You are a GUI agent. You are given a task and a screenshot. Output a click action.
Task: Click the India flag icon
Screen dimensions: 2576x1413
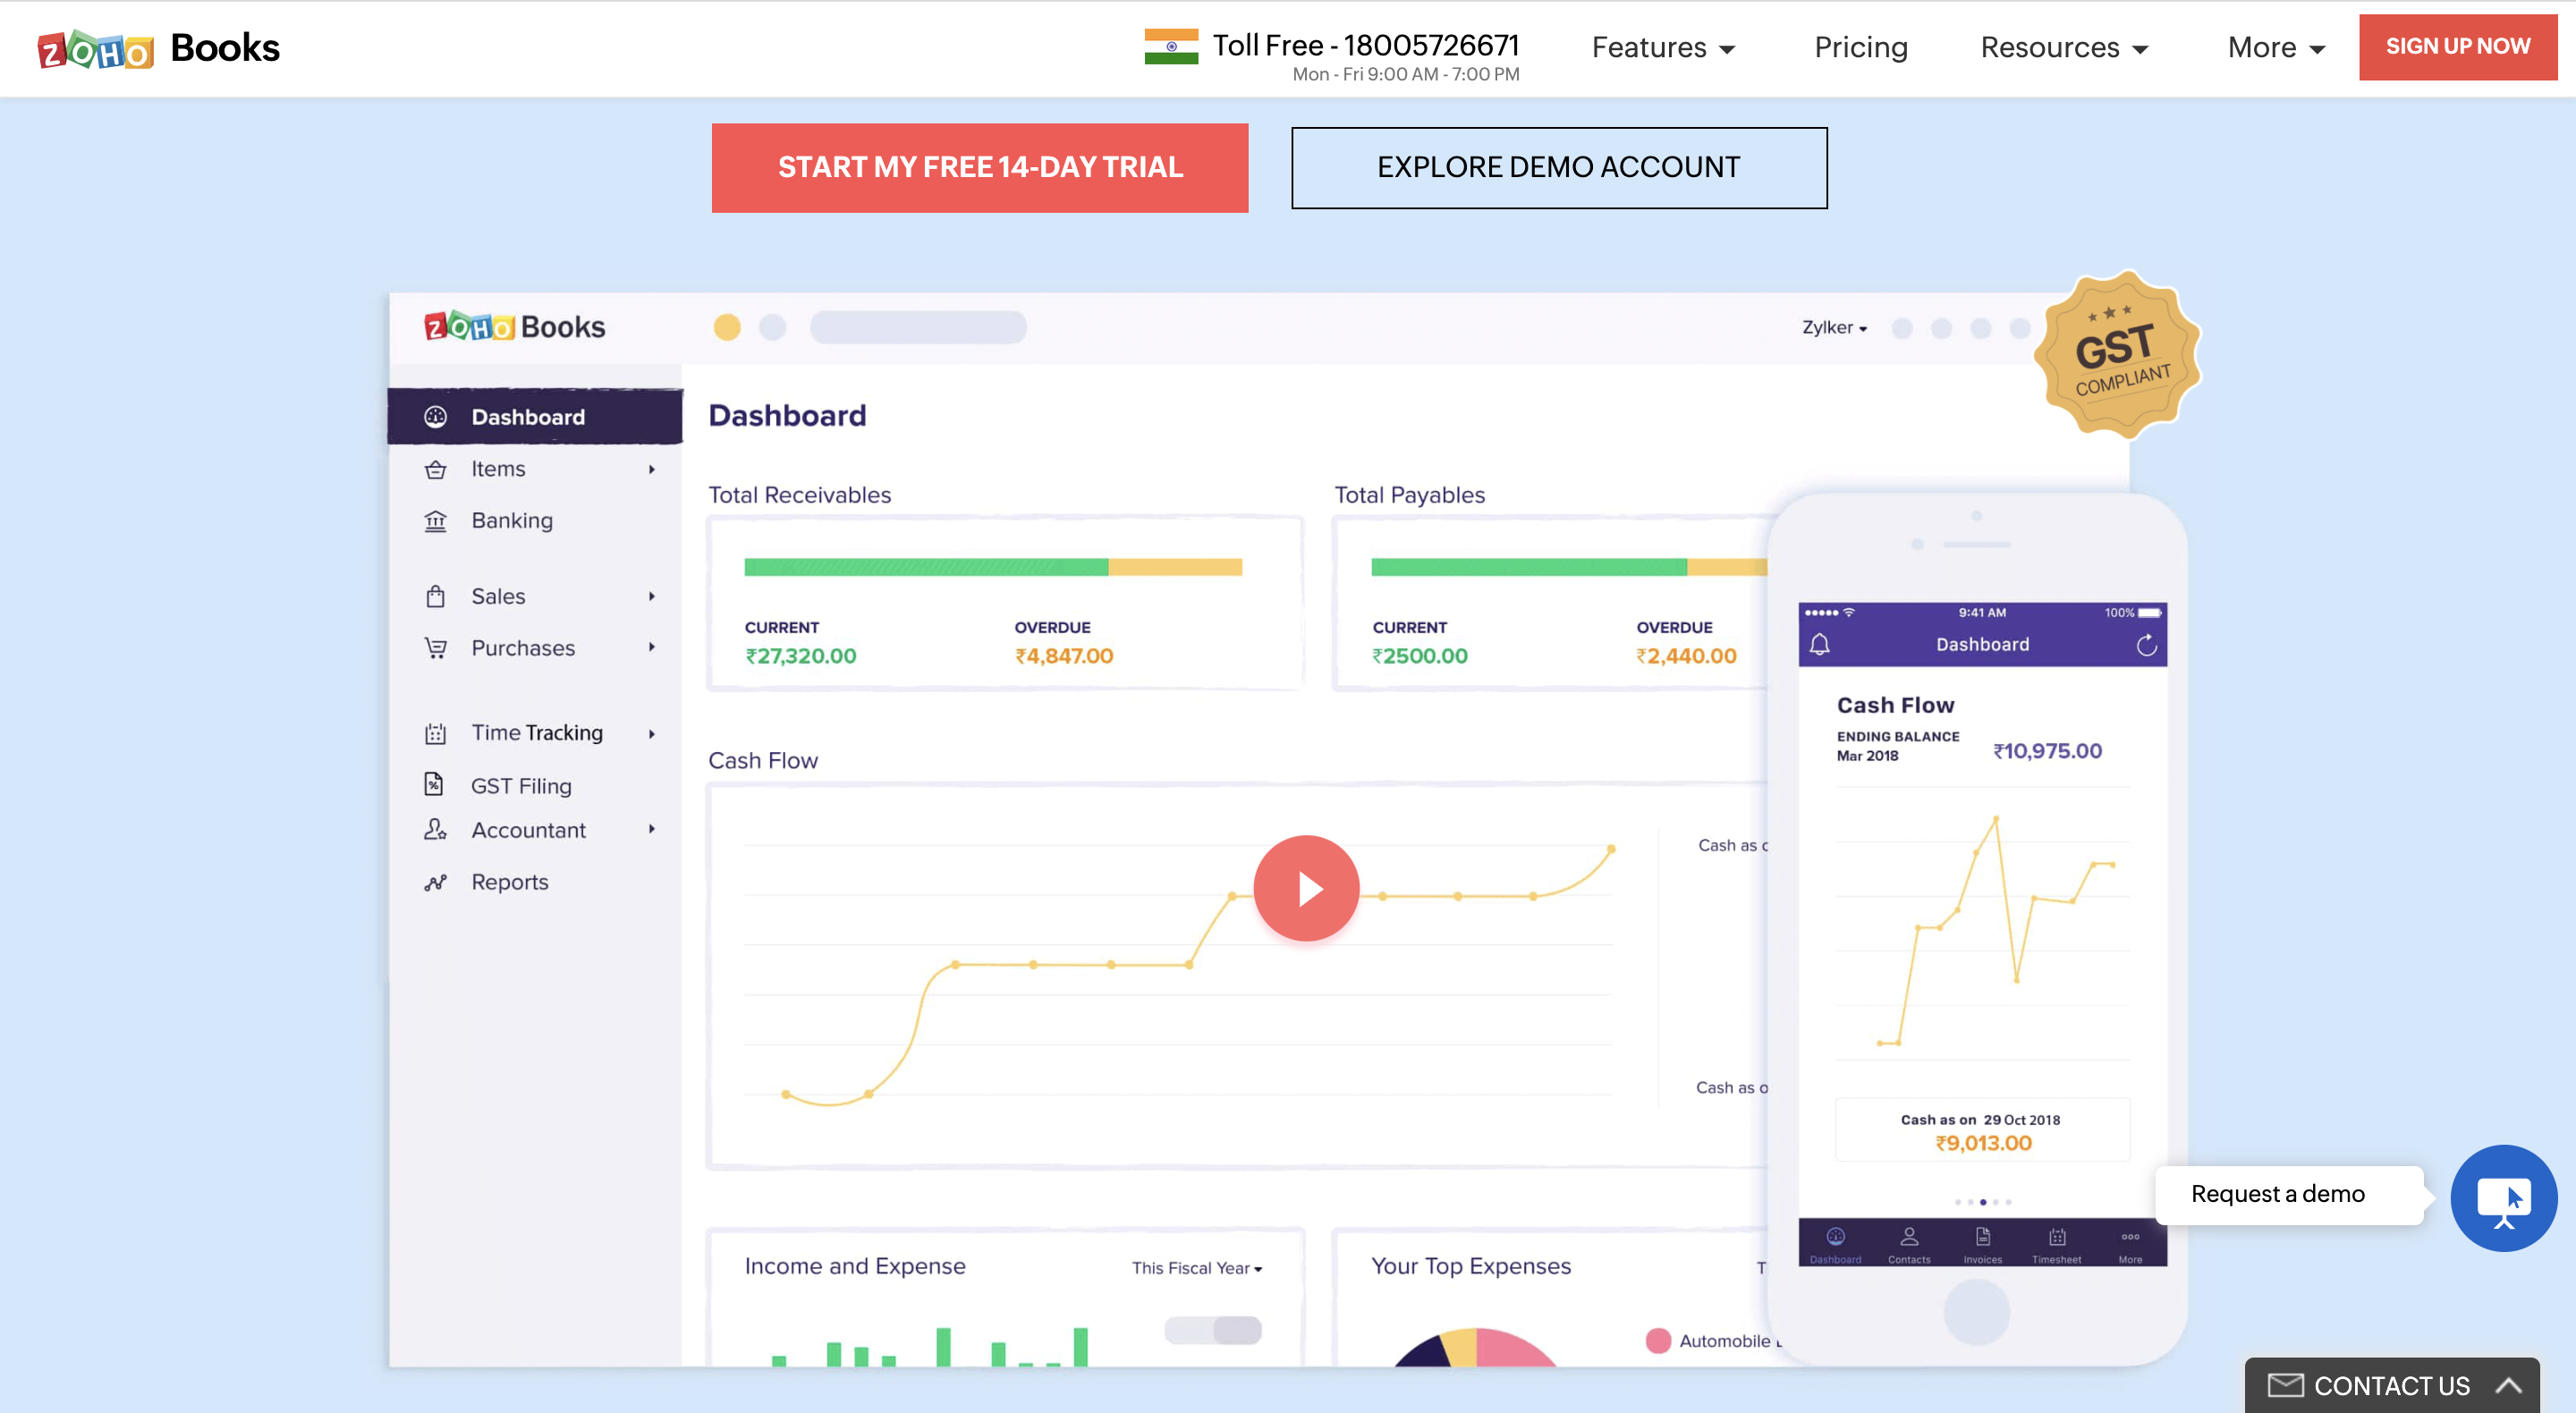point(1171,46)
